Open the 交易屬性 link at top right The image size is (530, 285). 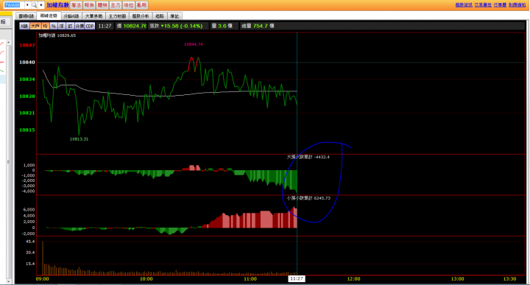483,5
